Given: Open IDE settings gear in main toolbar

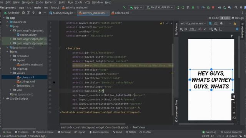Looking at the screenshot, I should coord(241,7).
